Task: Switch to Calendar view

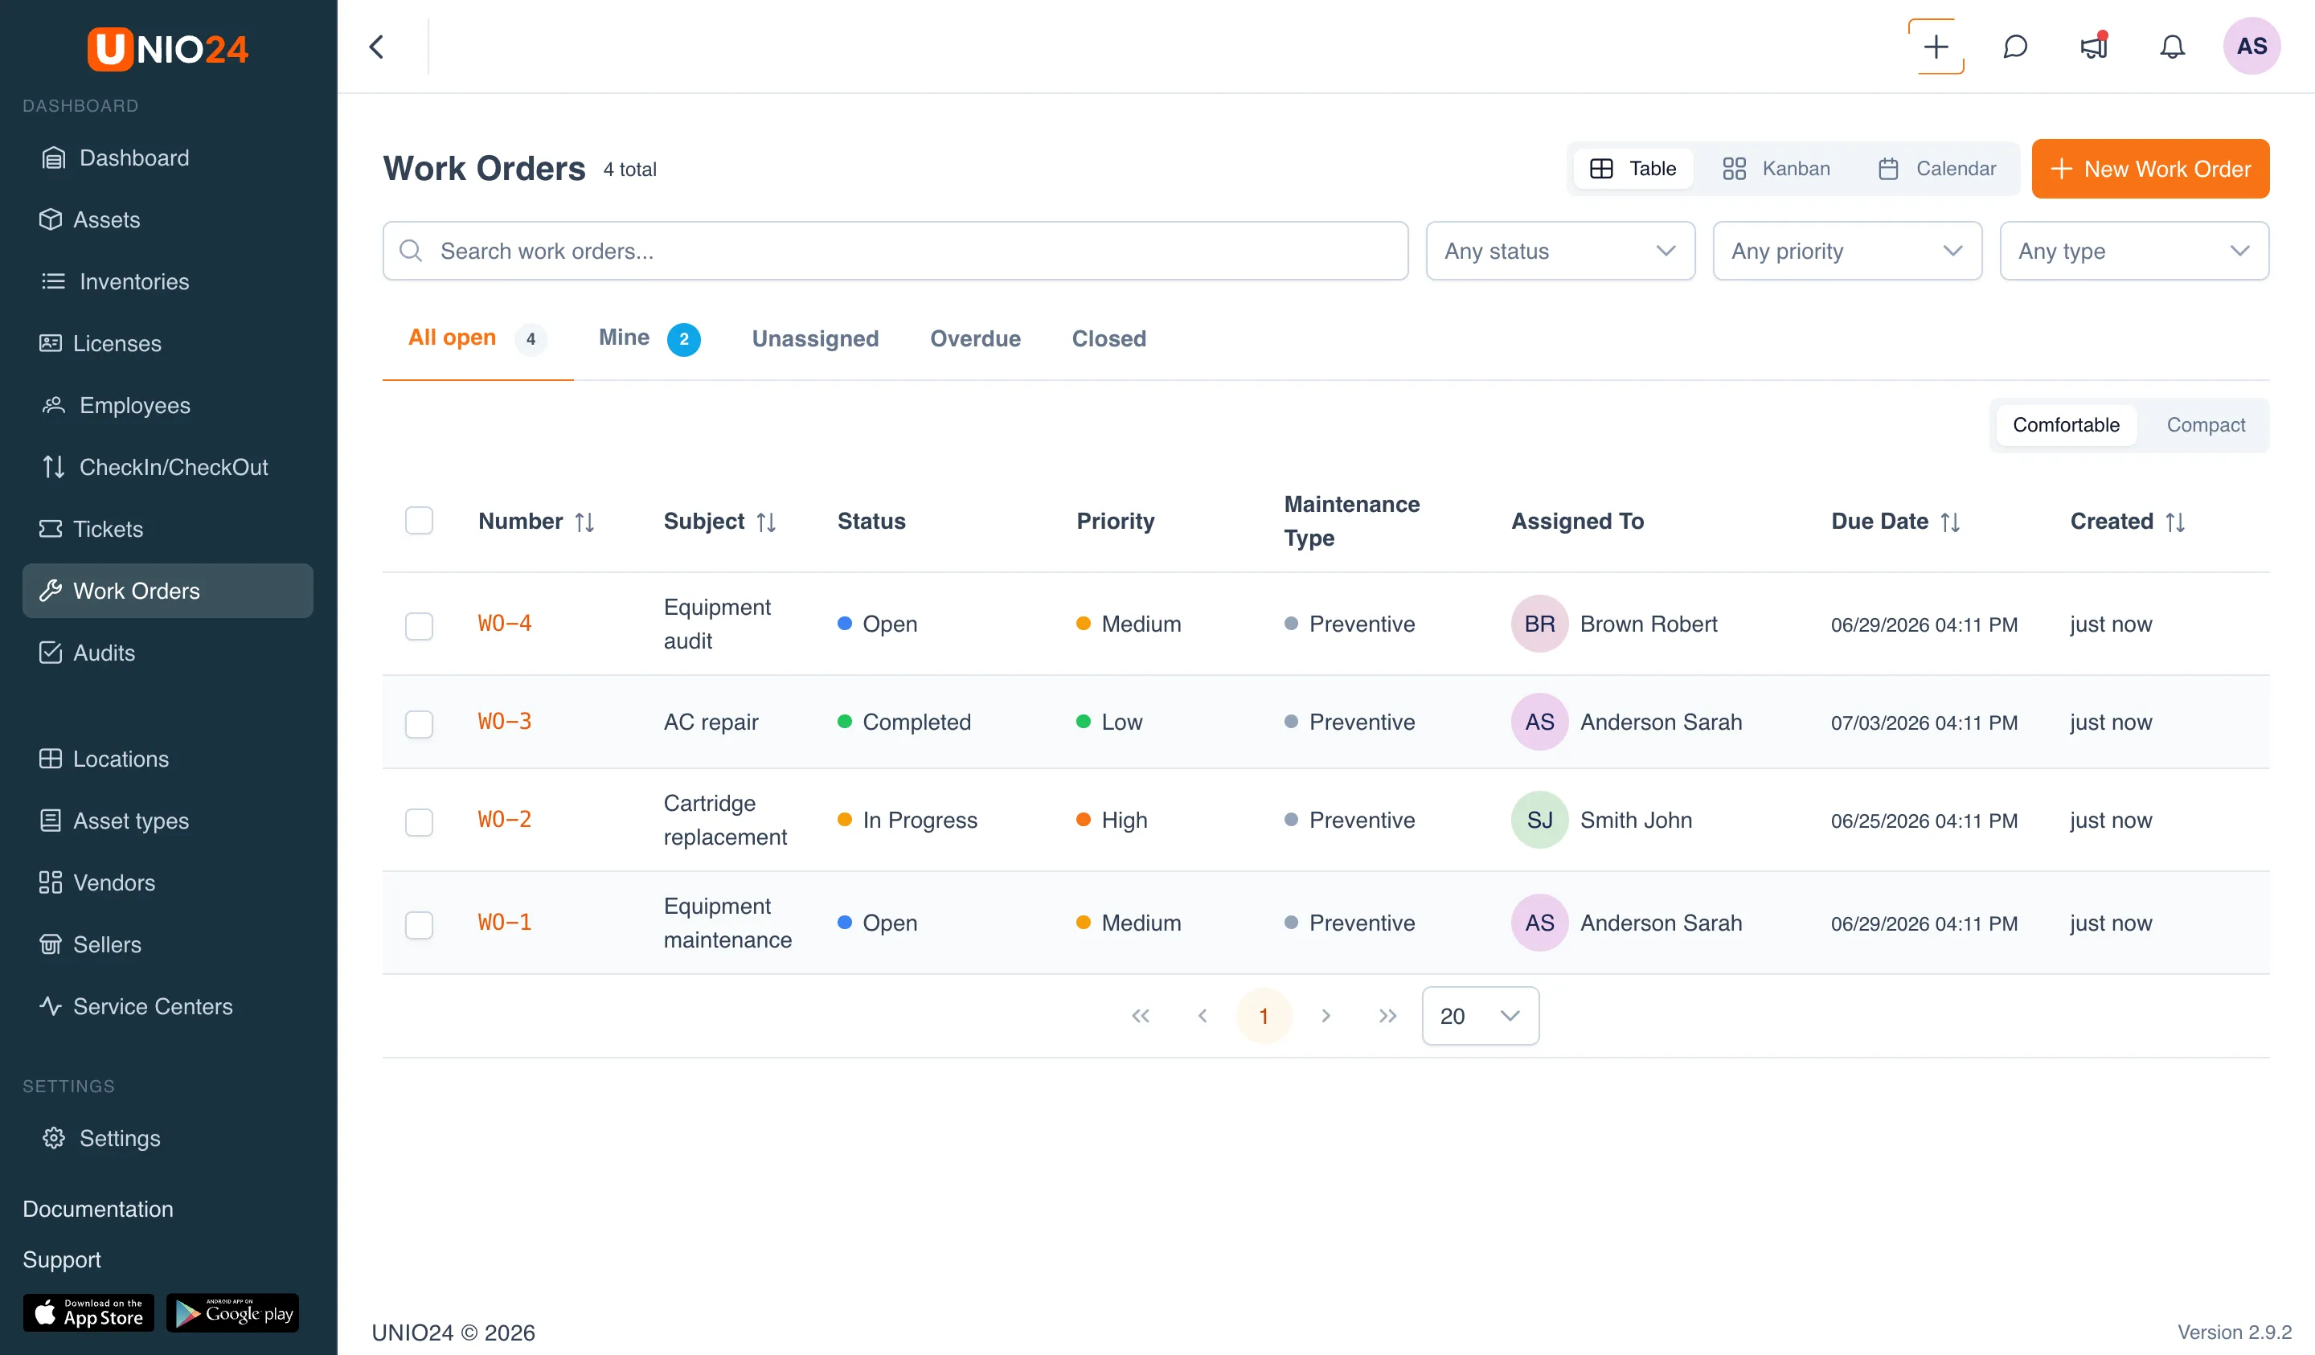Action: [1936, 168]
